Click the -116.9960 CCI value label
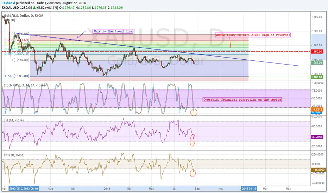This screenshot has width=328, height=193. tap(317, 170)
